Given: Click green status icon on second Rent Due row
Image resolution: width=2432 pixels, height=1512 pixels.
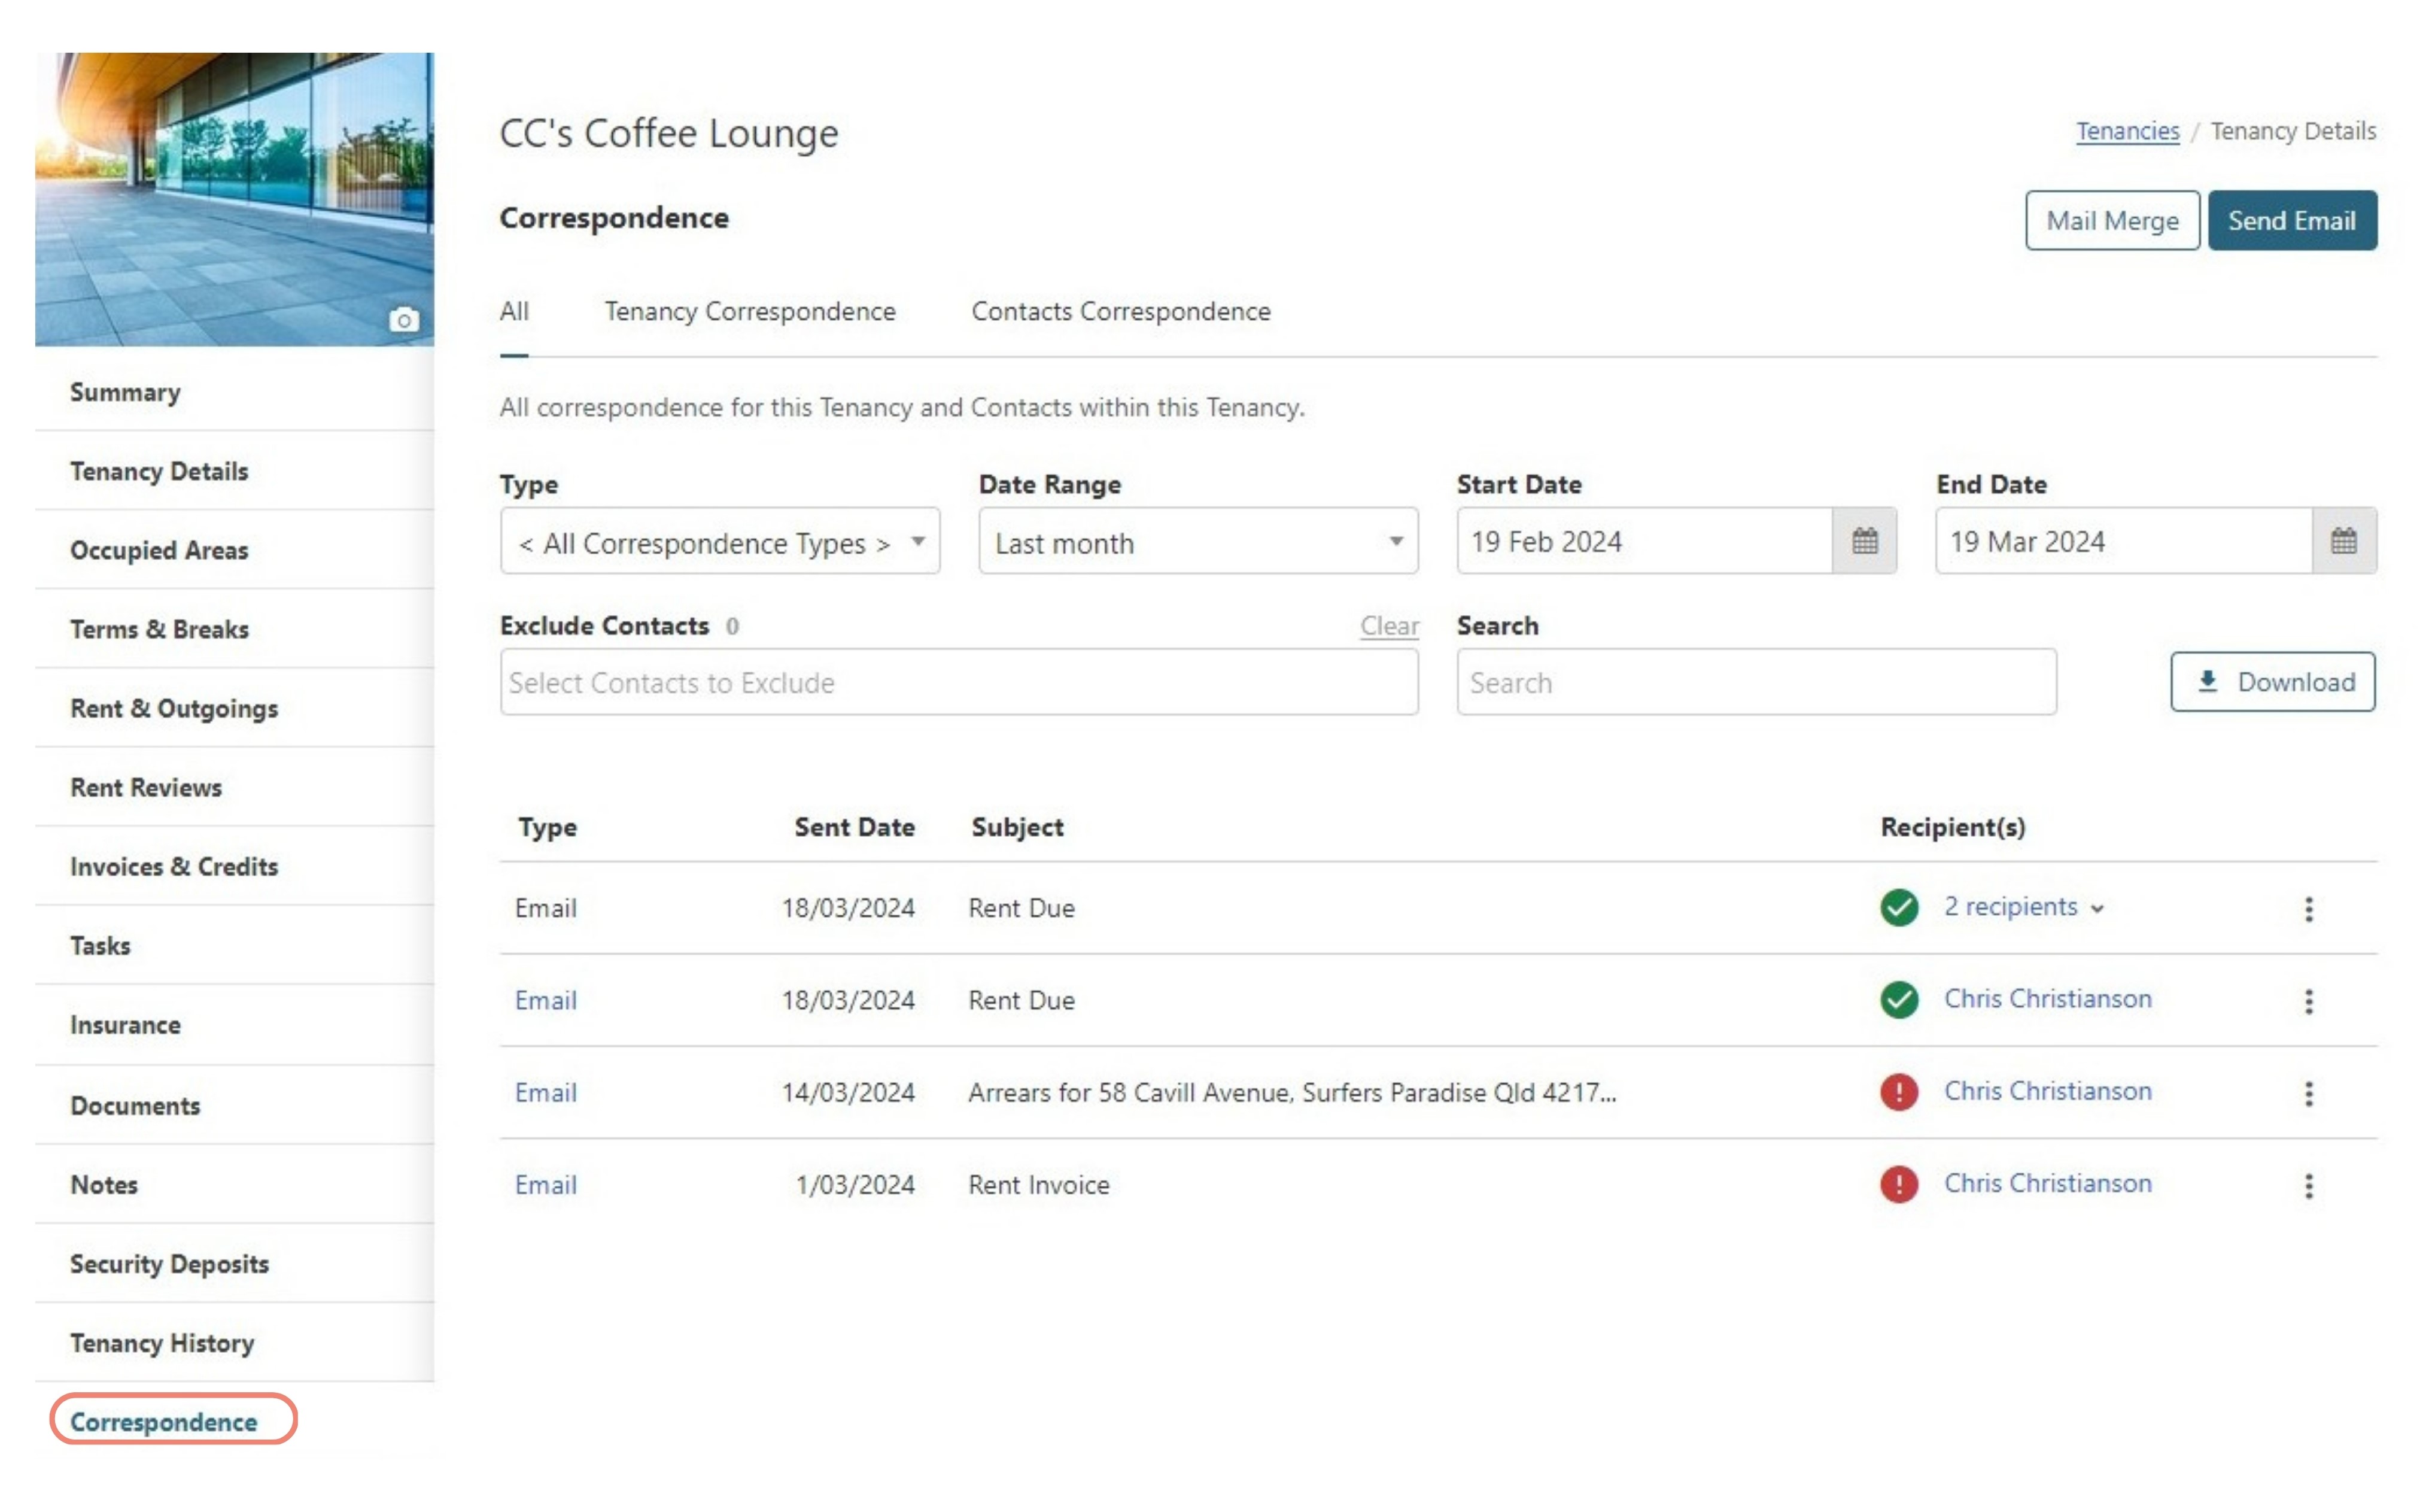Looking at the screenshot, I should pos(1899,1000).
